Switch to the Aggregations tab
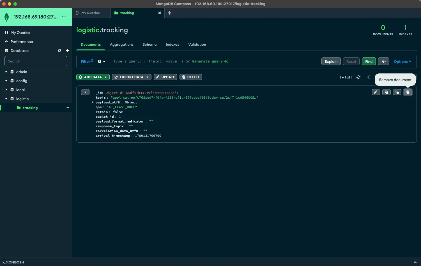This screenshot has width=421, height=266. coord(122,45)
